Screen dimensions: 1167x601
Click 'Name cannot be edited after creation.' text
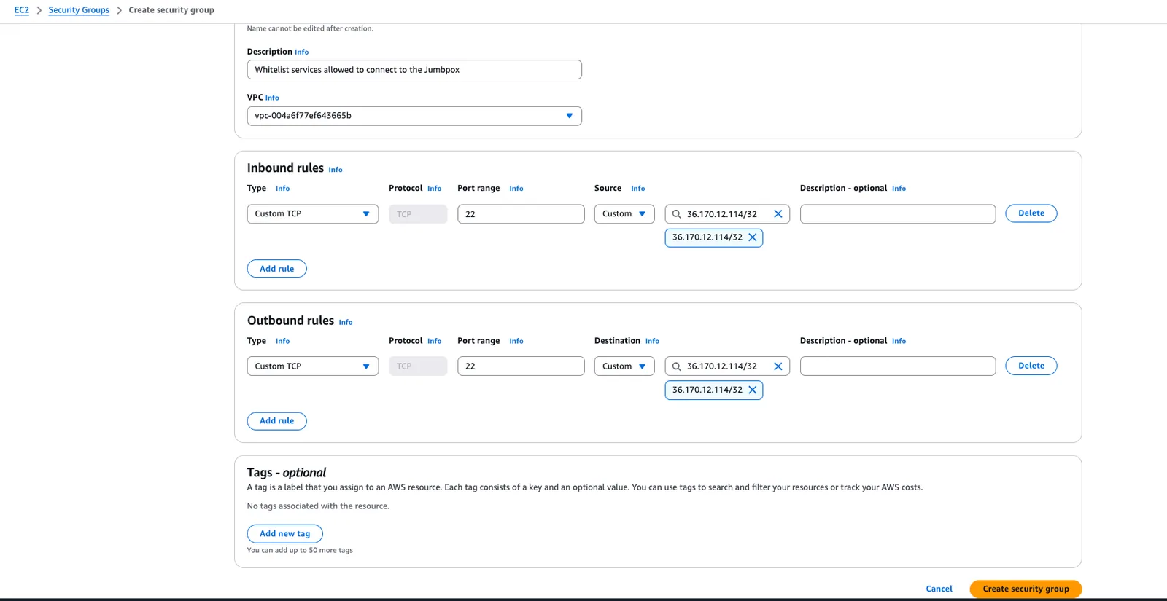[310, 29]
